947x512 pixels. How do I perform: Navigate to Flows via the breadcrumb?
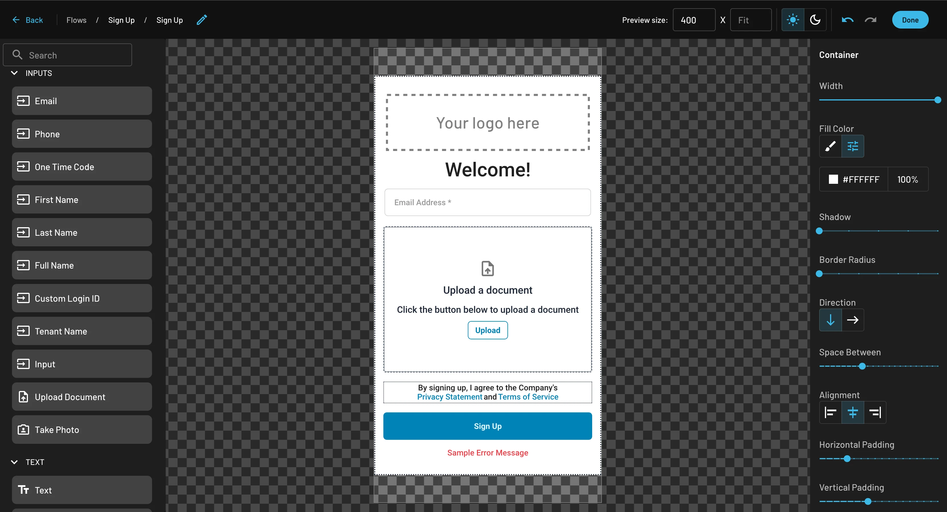click(76, 19)
